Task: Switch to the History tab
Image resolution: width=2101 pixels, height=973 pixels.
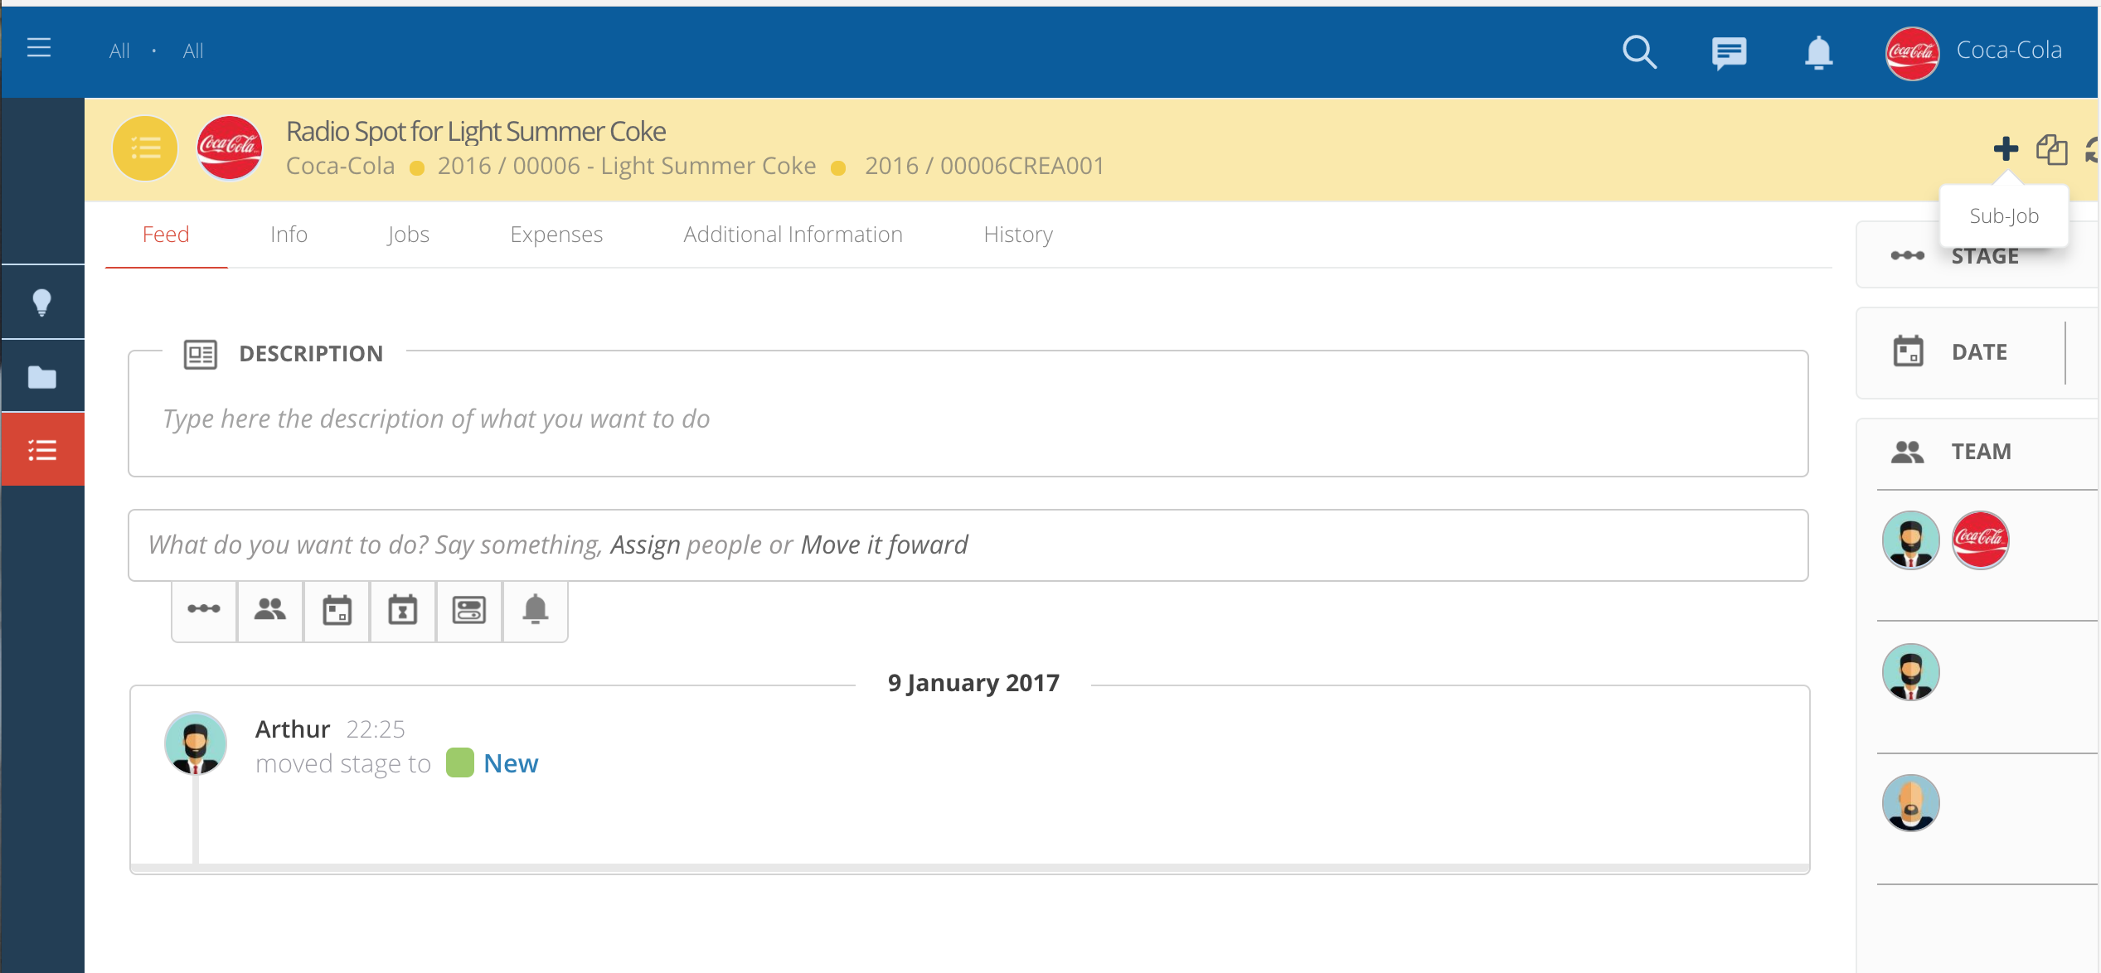Action: tap(1018, 235)
